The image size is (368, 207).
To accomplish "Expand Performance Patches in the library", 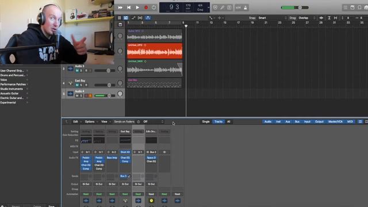I will 14,85.
